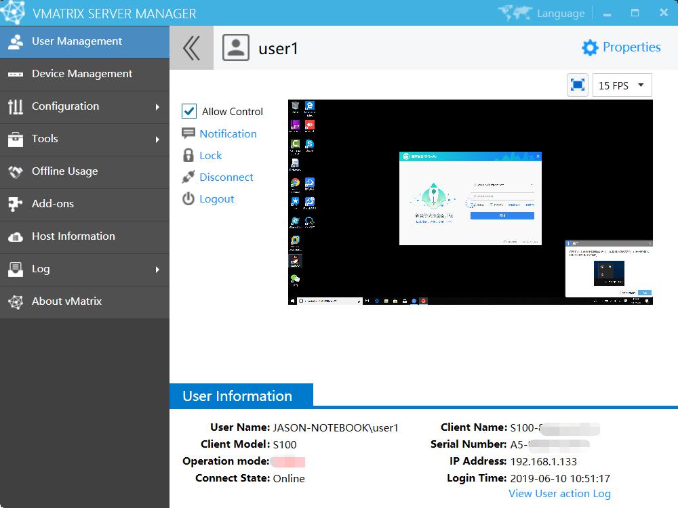Screen dimensions: 678x508
Task: Click the Log inbox icon
Action: pos(16,269)
